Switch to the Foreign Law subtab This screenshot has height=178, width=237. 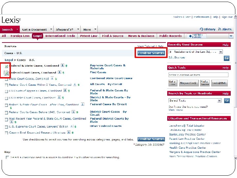20,36
